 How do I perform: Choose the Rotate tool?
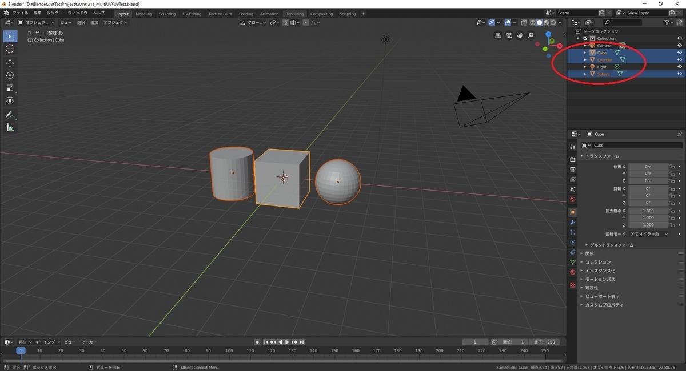pos(10,75)
